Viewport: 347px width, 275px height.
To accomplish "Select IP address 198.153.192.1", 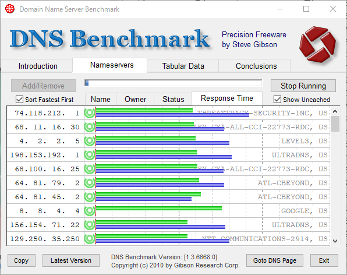I will [x=45, y=155].
